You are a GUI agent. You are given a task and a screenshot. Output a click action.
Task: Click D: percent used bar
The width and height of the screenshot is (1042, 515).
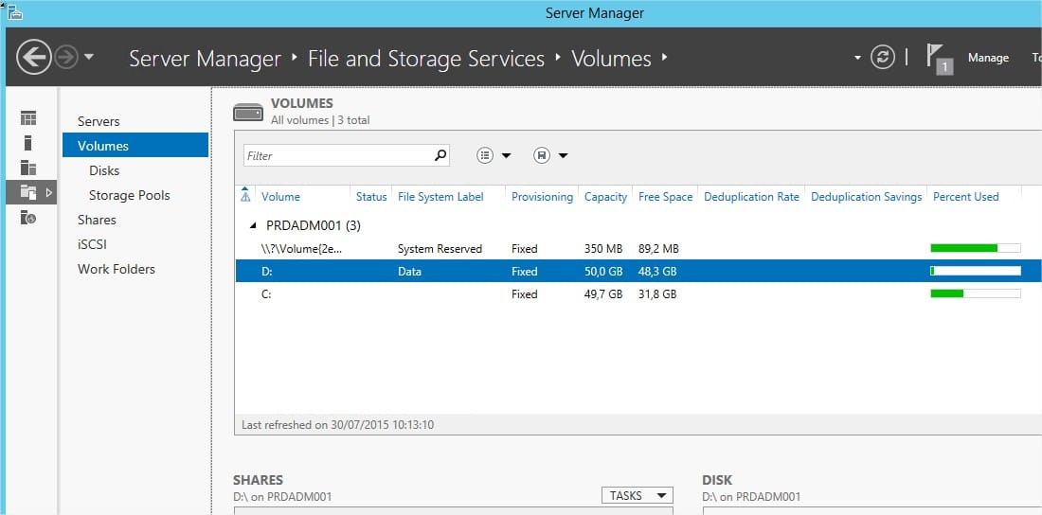tap(976, 271)
